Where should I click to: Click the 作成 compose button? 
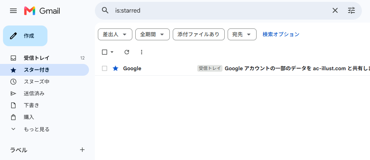[x=25, y=36]
